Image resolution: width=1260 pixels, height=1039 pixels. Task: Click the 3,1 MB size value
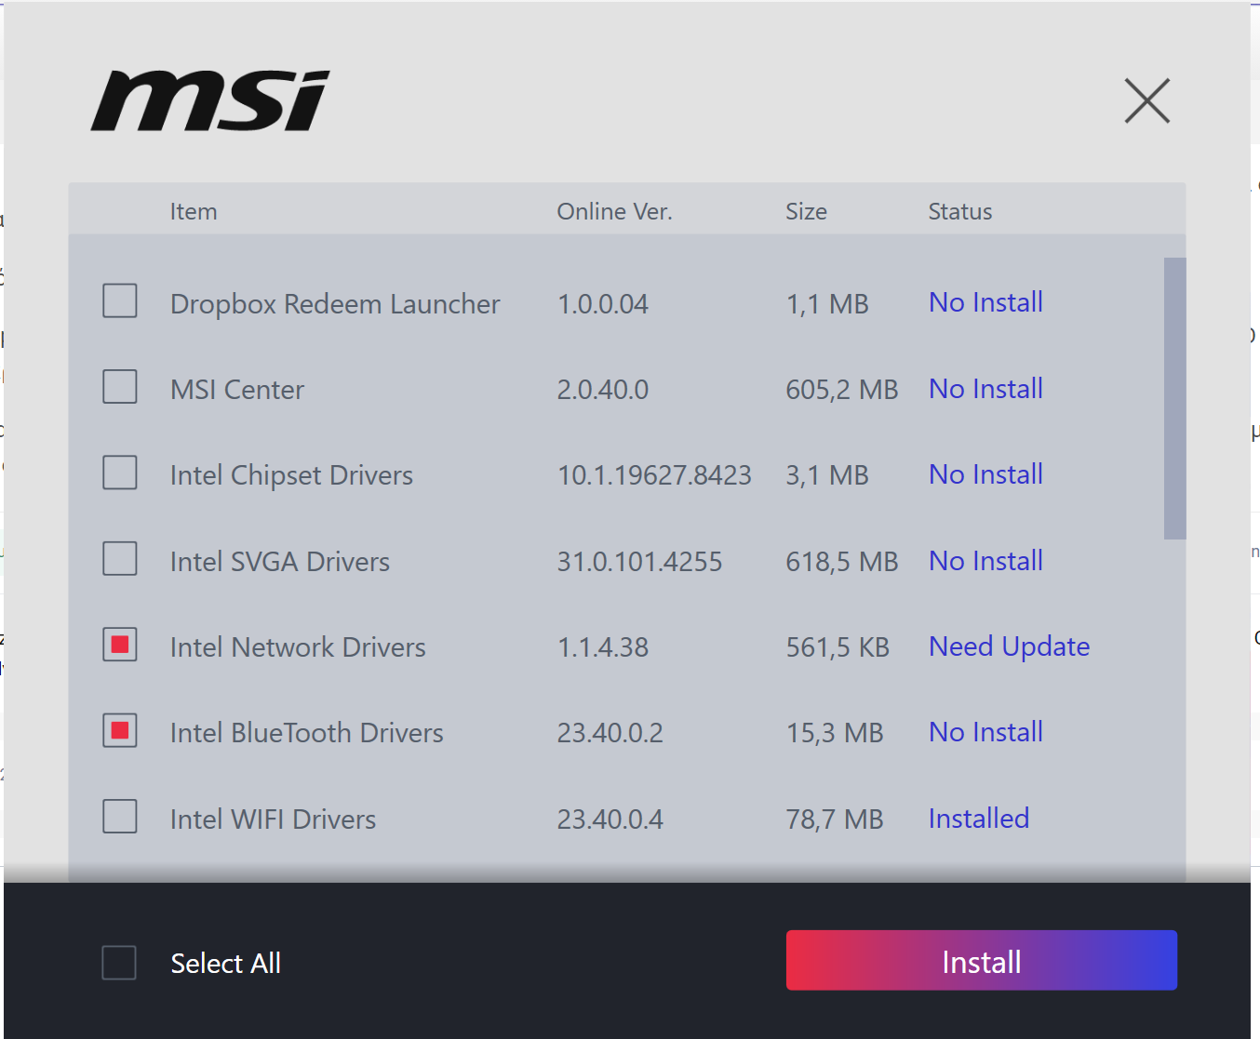827,475
